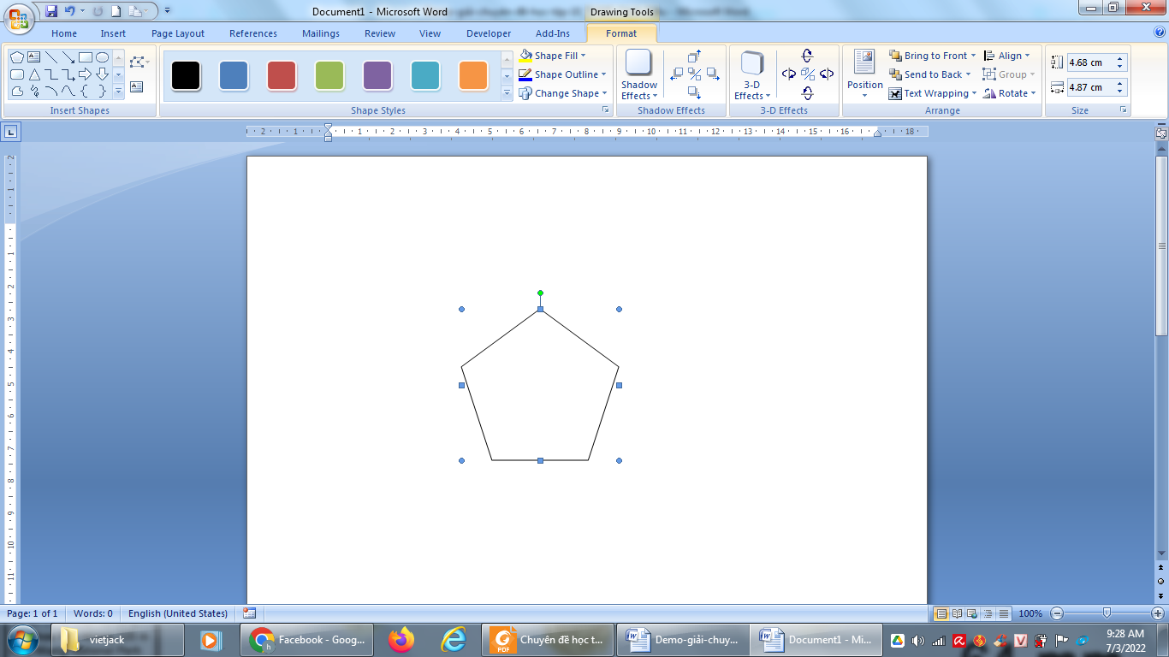Open Shape Outline dropdown
The width and height of the screenshot is (1169, 657).
coord(562,74)
